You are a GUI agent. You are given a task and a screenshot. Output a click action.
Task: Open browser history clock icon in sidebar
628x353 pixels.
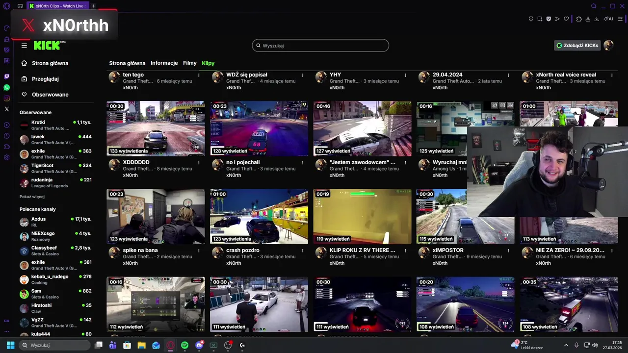tap(6, 136)
